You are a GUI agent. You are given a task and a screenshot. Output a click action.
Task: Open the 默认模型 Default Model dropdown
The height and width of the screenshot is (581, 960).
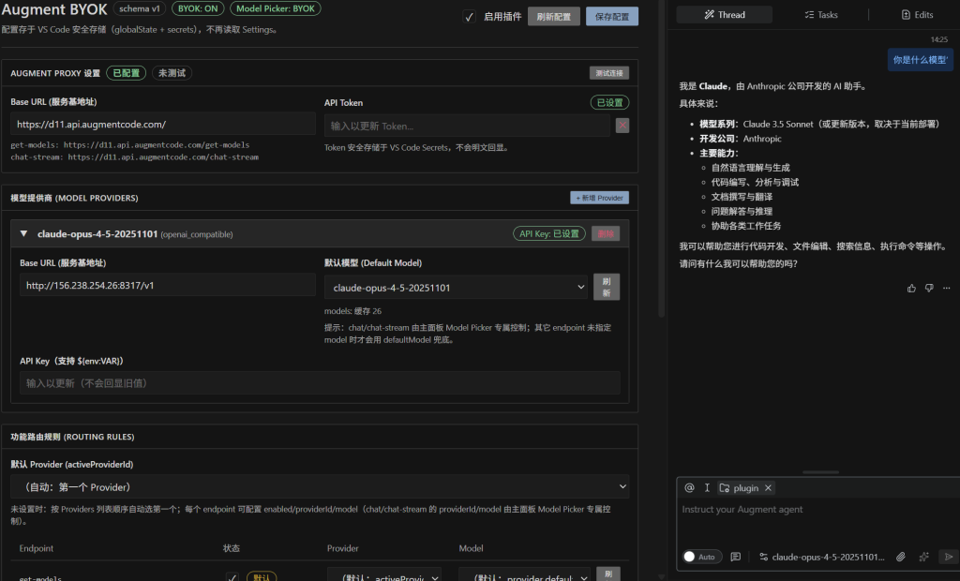click(x=457, y=288)
